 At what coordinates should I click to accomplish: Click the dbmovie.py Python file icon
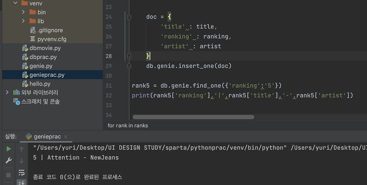click(25, 48)
